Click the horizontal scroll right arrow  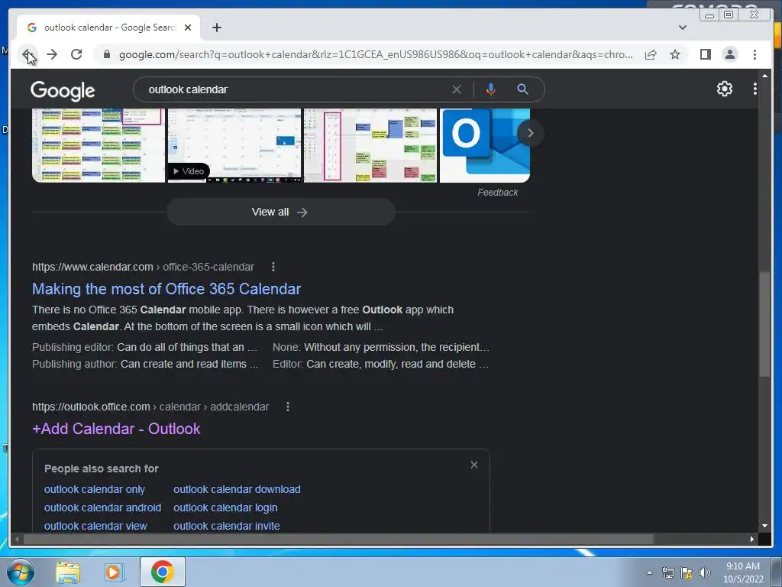(752, 539)
